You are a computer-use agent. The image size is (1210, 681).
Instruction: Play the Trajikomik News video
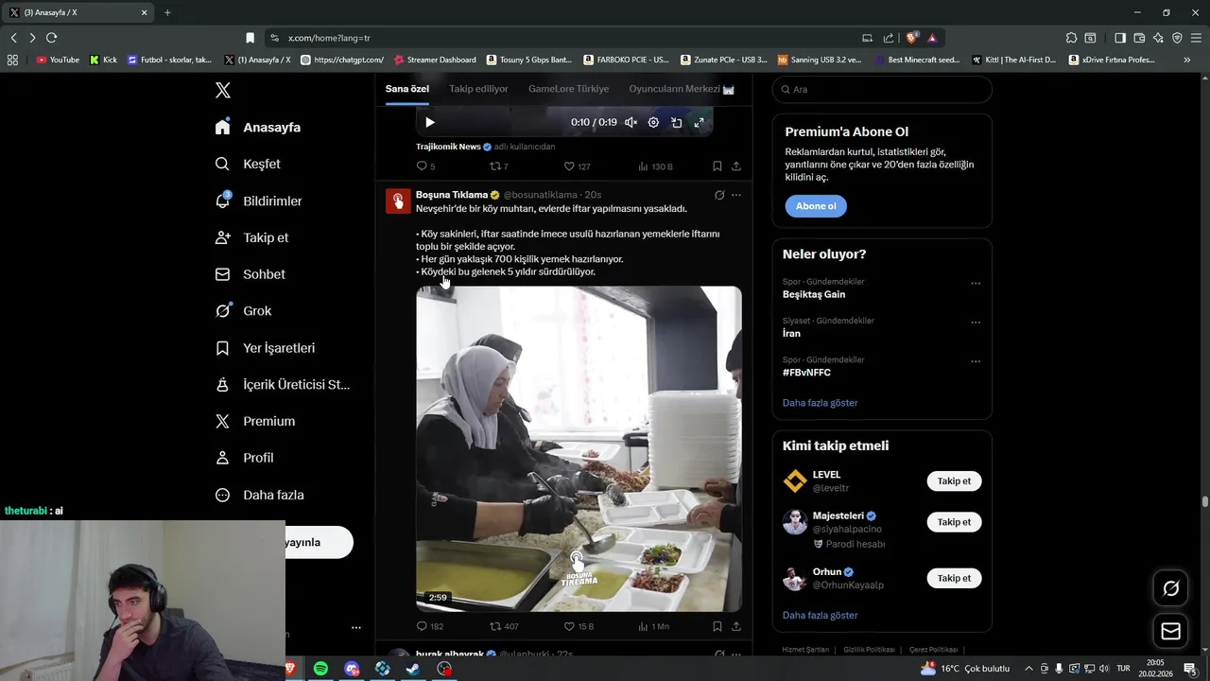[x=430, y=122]
